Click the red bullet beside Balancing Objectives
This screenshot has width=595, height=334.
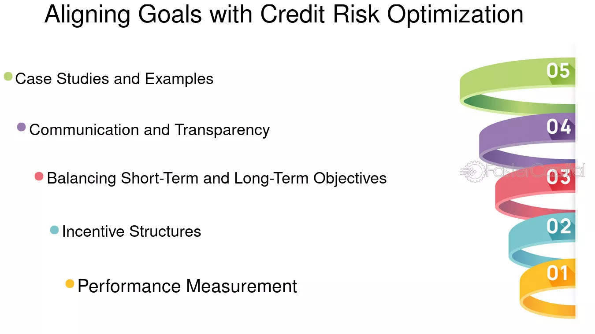39,176
